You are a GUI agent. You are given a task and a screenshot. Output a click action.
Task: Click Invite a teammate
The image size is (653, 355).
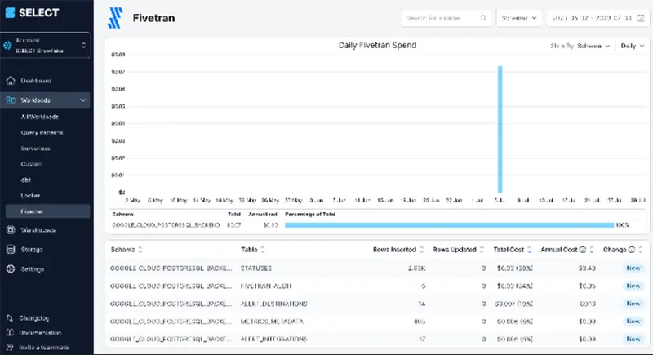click(x=44, y=347)
